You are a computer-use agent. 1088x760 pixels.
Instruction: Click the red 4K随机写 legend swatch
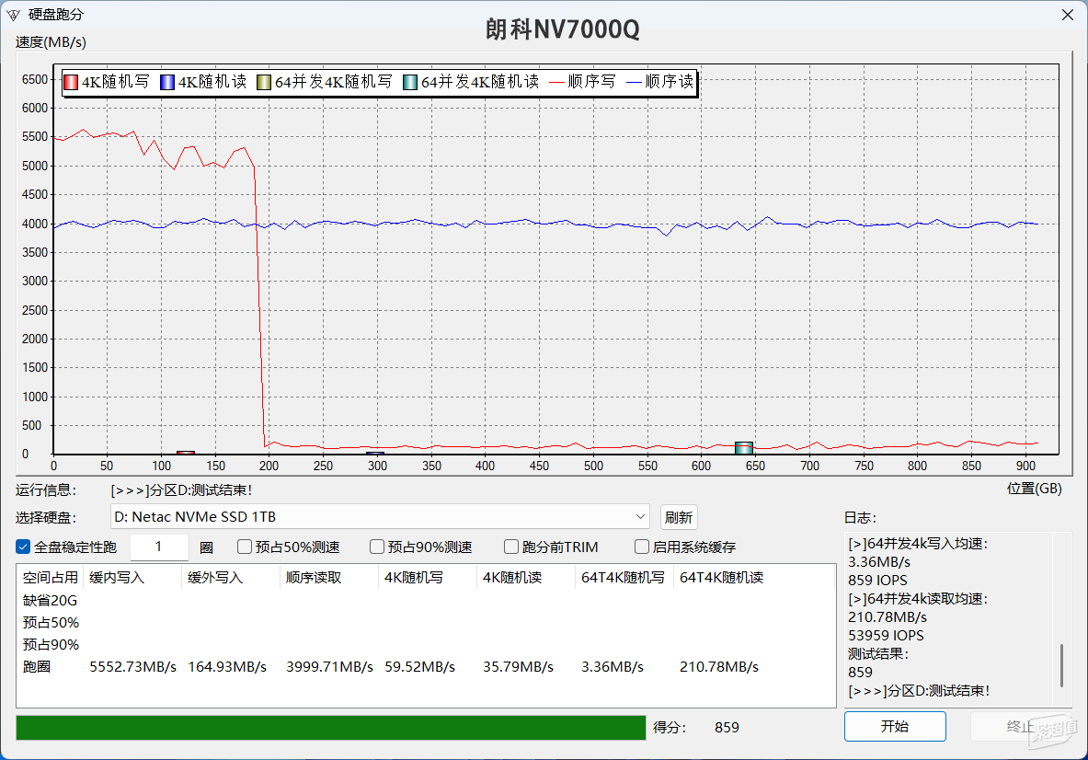tap(71, 82)
